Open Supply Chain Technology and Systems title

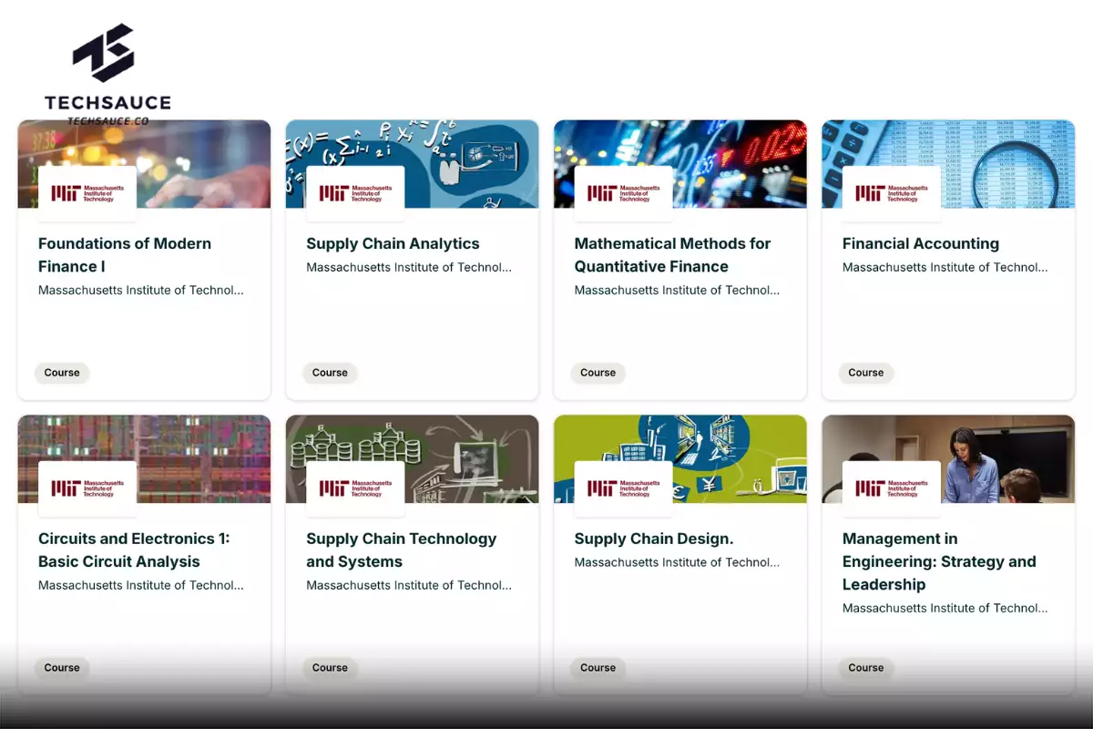tap(401, 550)
